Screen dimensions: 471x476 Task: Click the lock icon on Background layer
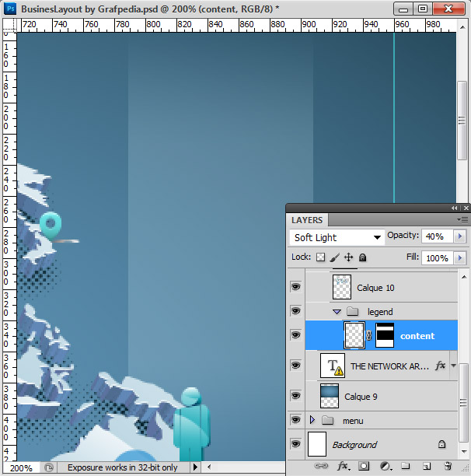point(441,444)
